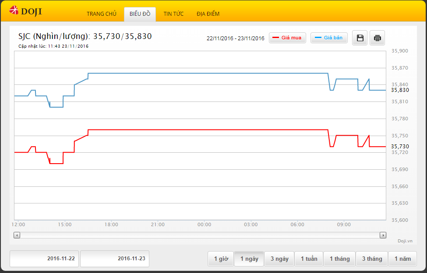The height and width of the screenshot is (273, 427).
Task: Print the chart using the printer icon
Action: (377, 38)
